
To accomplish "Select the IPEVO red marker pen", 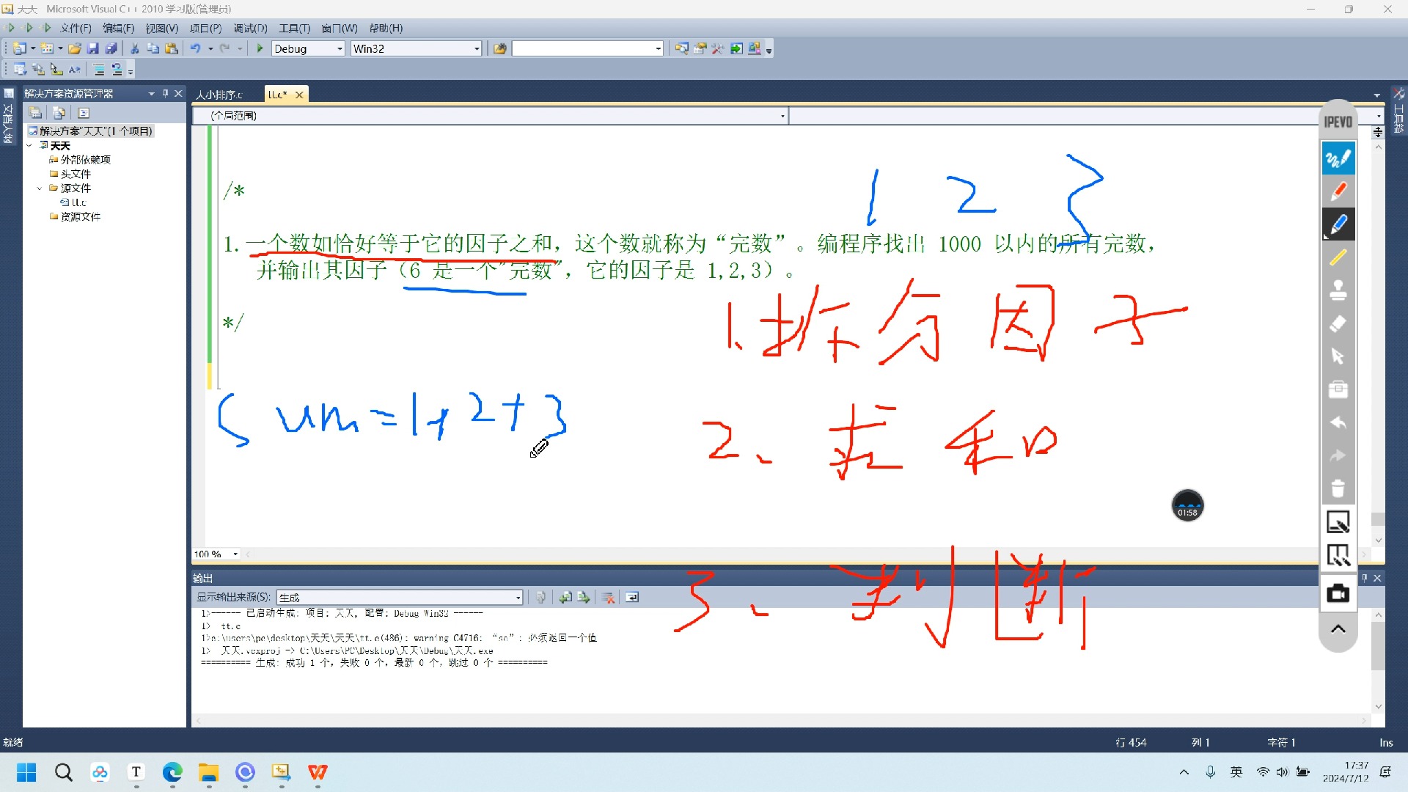I will (1338, 191).
